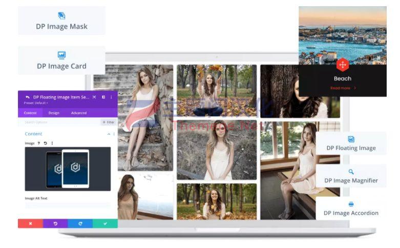400x248 pixels.
Task: Open bottom photo of smiling woman in park
Action: point(217,201)
